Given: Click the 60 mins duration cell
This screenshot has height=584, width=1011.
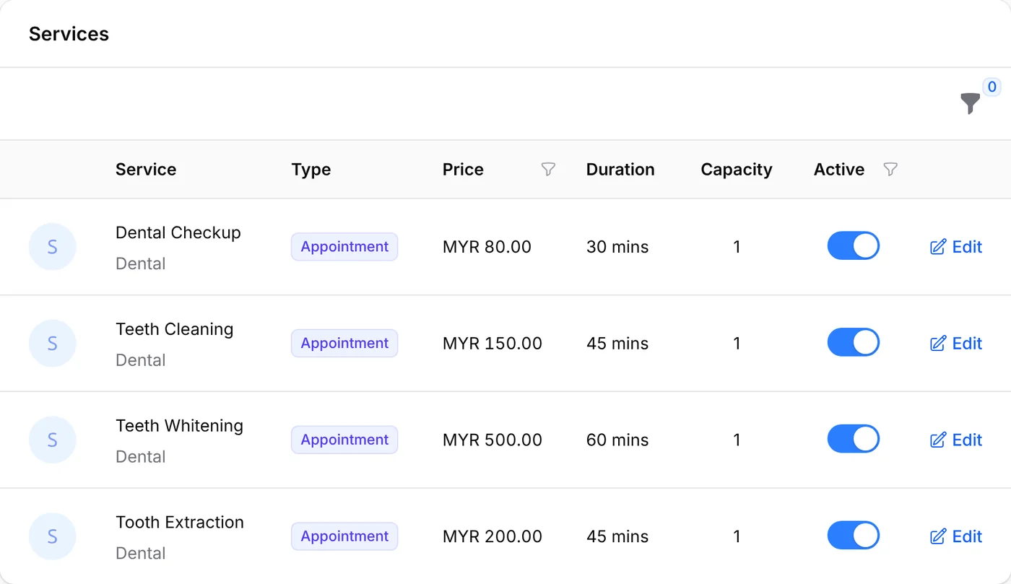Looking at the screenshot, I should 617,440.
